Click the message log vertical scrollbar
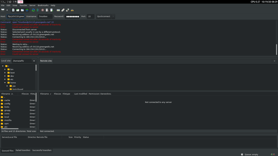The height and width of the screenshot is (156, 278). click(277, 50)
